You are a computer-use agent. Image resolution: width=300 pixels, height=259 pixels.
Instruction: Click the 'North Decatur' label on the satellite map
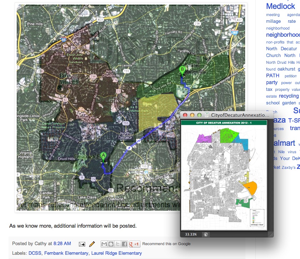[x=125, y=135]
